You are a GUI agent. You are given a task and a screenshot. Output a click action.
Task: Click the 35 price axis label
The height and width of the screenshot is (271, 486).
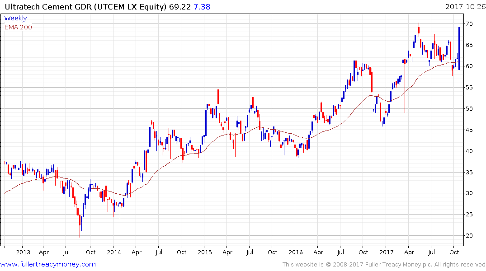469,172
